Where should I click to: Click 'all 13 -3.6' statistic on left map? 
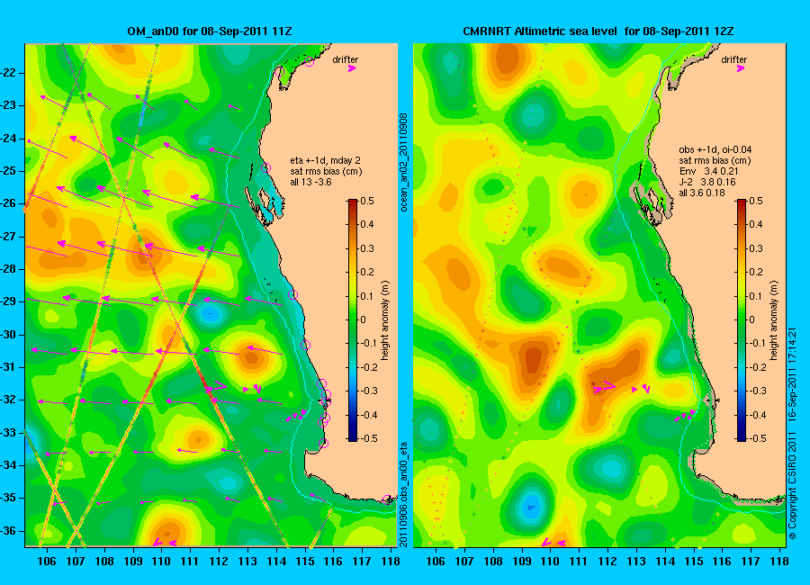pos(310,182)
